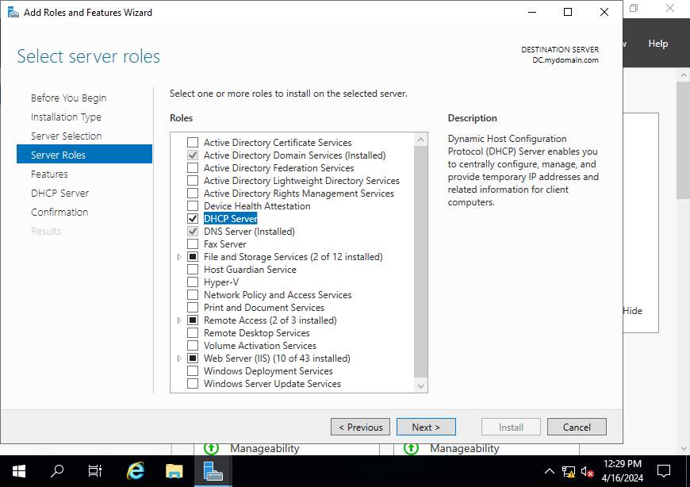Check Active Directory Rights Management Services

(193, 194)
